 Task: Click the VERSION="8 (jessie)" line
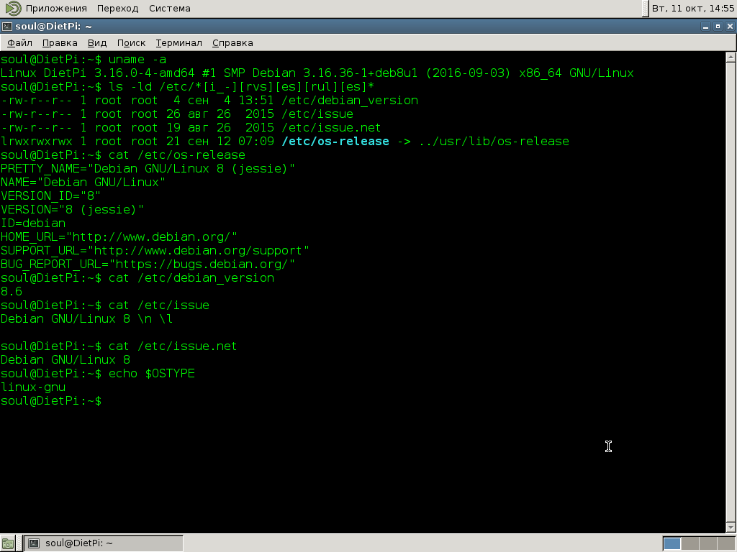[x=72, y=210]
